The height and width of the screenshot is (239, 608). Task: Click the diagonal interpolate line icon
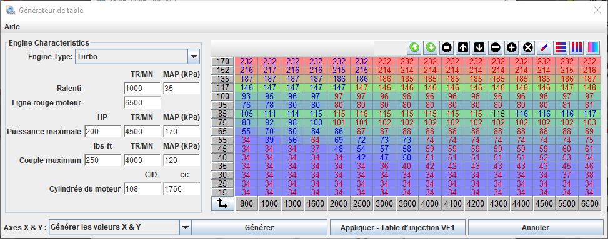coord(544,47)
